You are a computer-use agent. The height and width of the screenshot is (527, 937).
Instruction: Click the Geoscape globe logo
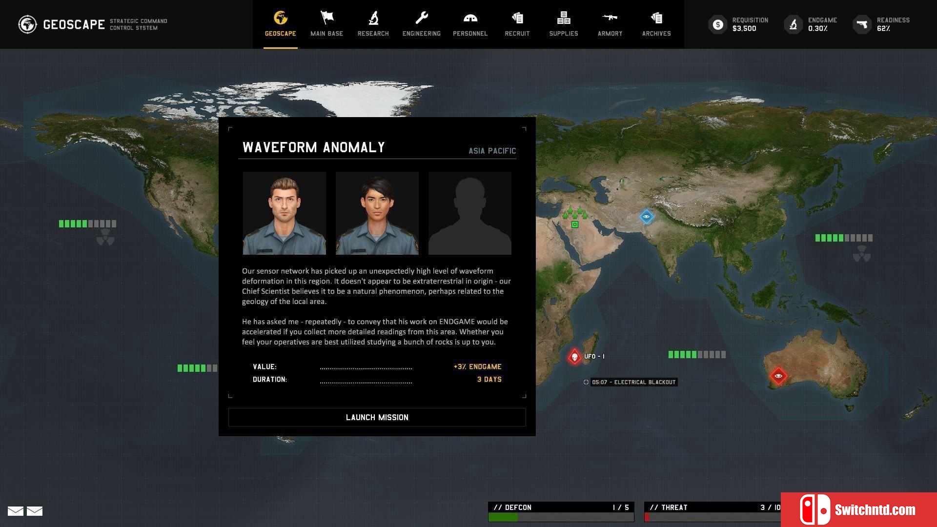[27, 24]
